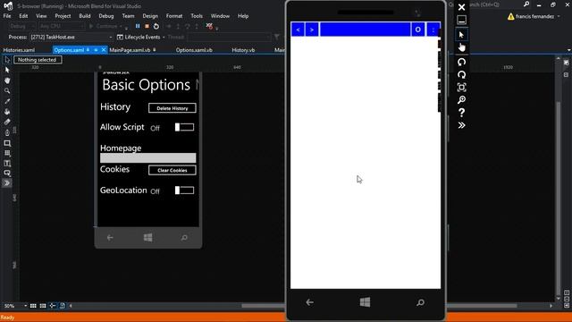Viewport: 572px width, 322px height.
Task: Rotate the emulator right
Action: 461,75
